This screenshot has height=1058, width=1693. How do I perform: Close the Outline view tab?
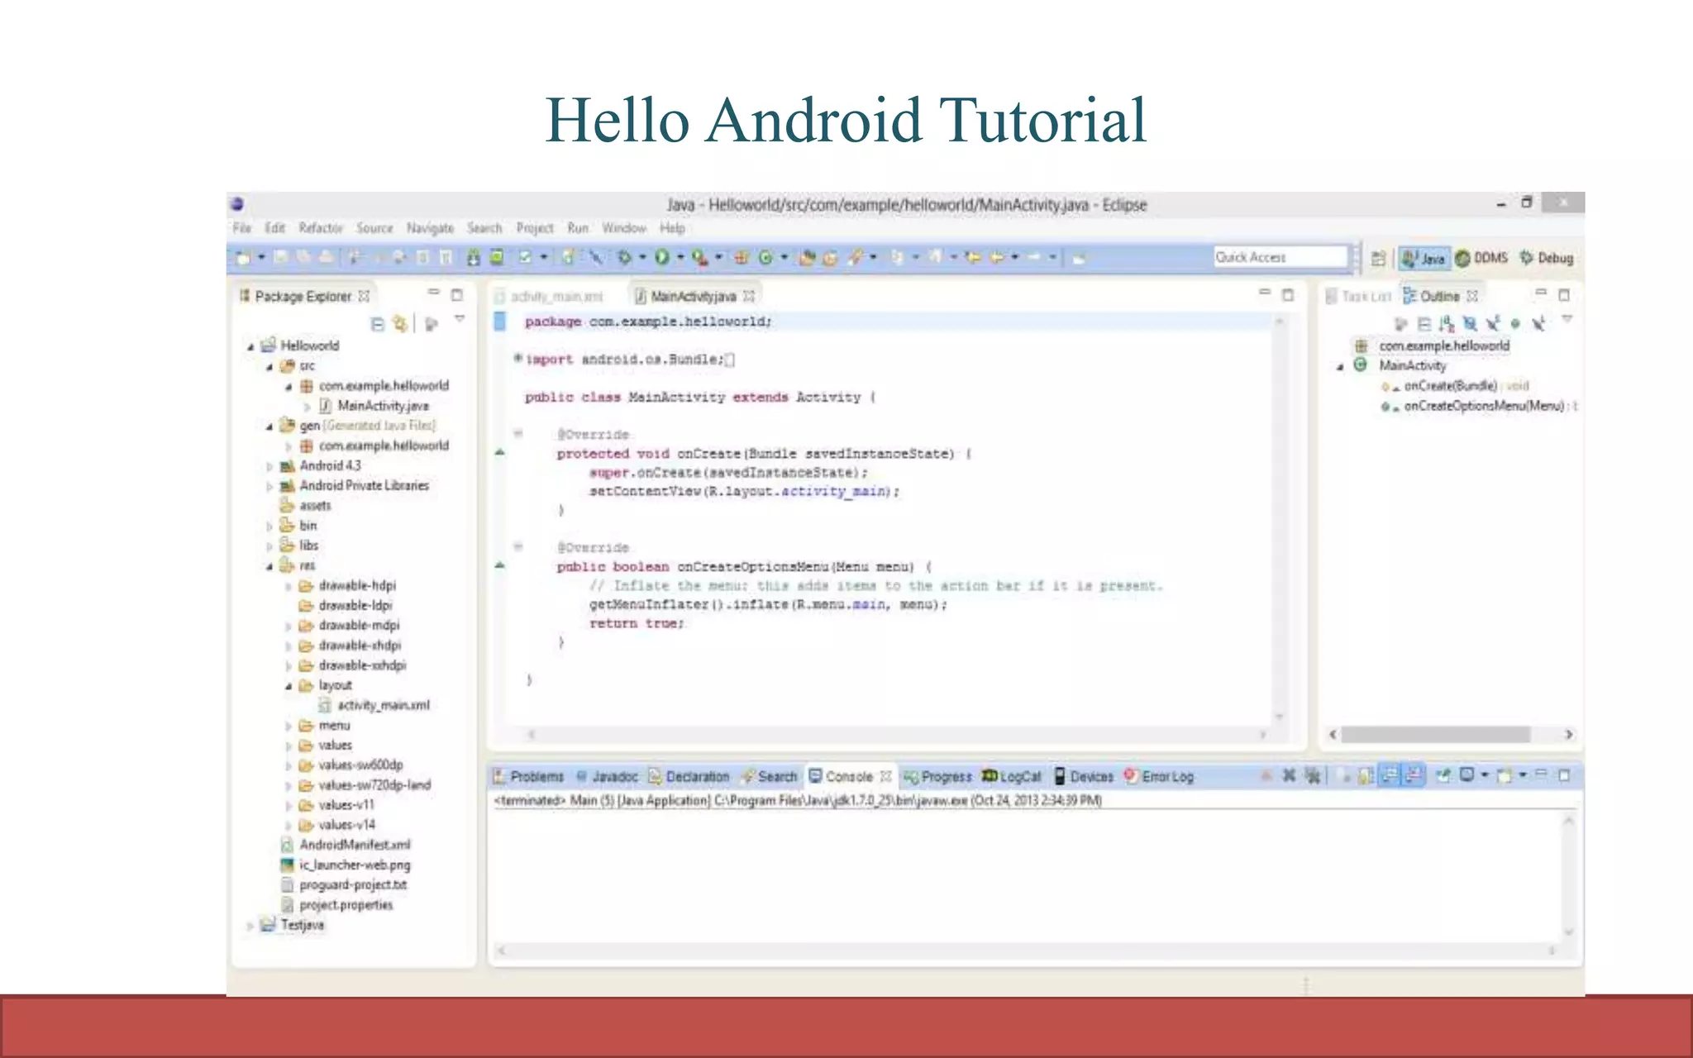click(1472, 296)
